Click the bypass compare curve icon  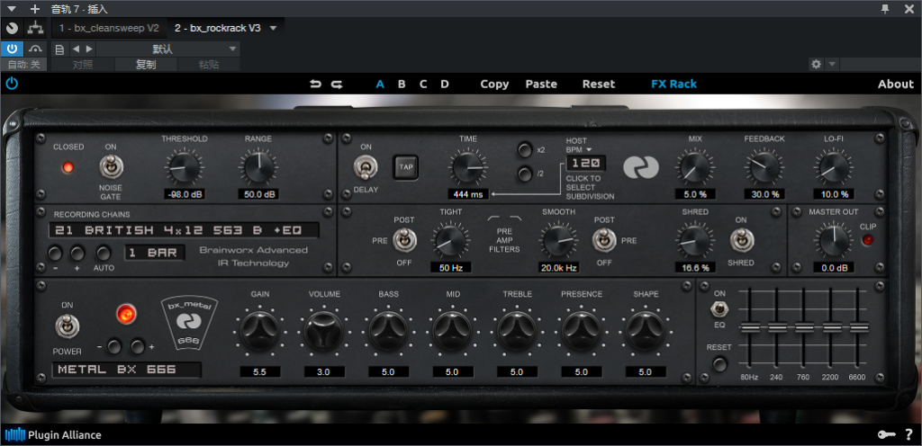pyautogui.click(x=36, y=49)
